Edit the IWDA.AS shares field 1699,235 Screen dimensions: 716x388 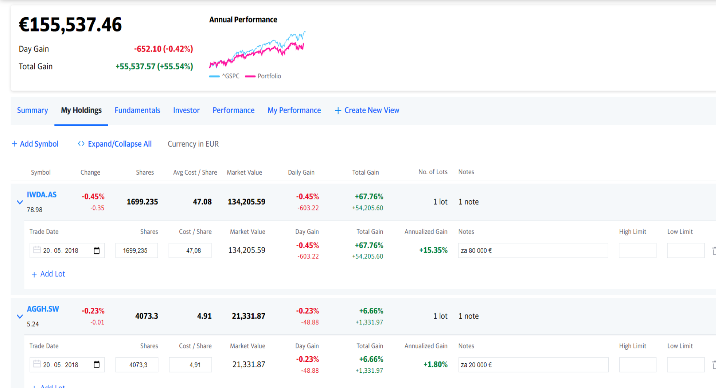(136, 251)
